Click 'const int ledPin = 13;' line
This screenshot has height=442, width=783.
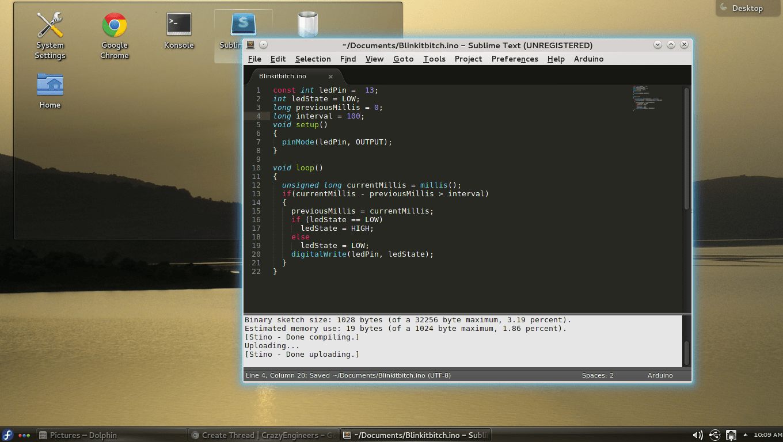pos(325,90)
